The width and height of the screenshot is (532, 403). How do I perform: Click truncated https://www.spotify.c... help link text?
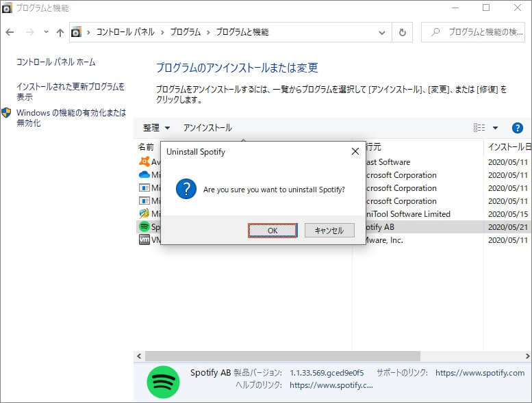click(x=331, y=385)
